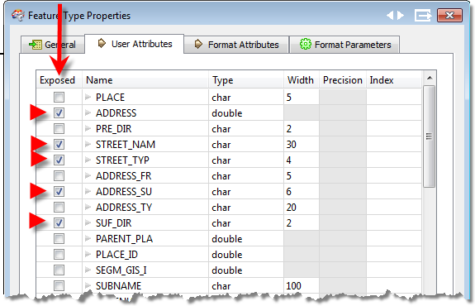Image resolution: width=475 pixels, height=306 pixels.
Task: Close the Feature Type Properties dialog
Action: click(449, 15)
